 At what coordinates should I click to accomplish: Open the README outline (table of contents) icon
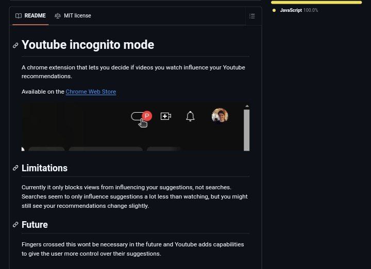(x=252, y=16)
